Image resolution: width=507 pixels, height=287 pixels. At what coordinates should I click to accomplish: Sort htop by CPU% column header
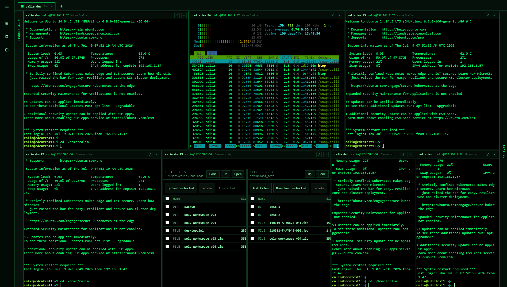click(x=285, y=58)
